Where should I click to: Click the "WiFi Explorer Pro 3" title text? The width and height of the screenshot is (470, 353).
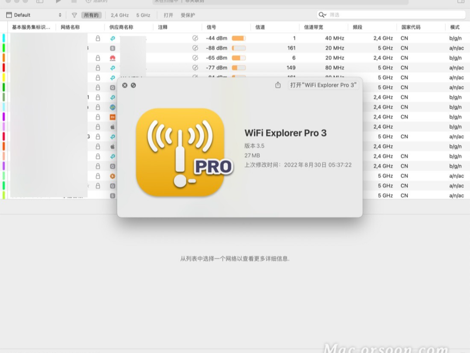(x=285, y=133)
